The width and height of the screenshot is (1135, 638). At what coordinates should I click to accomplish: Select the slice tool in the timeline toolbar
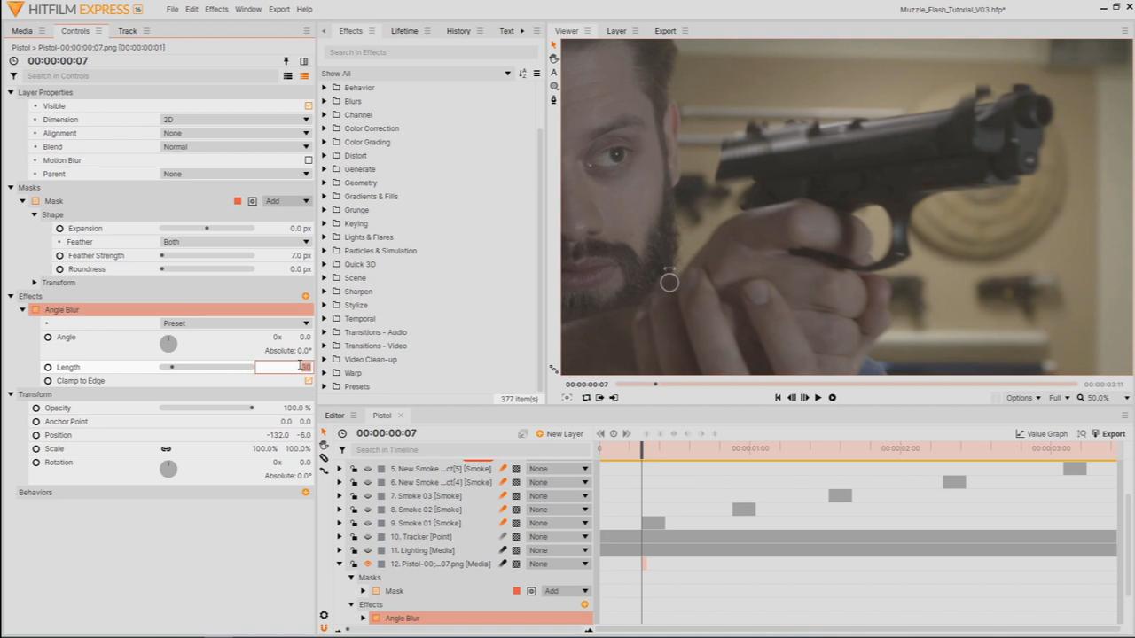(x=324, y=457)
